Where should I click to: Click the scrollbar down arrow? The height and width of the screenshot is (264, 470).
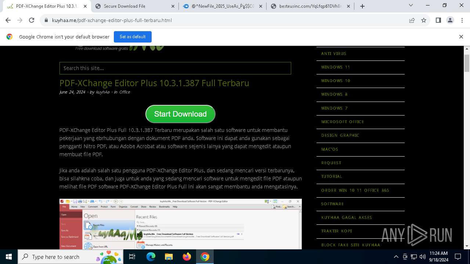point(467,246)
